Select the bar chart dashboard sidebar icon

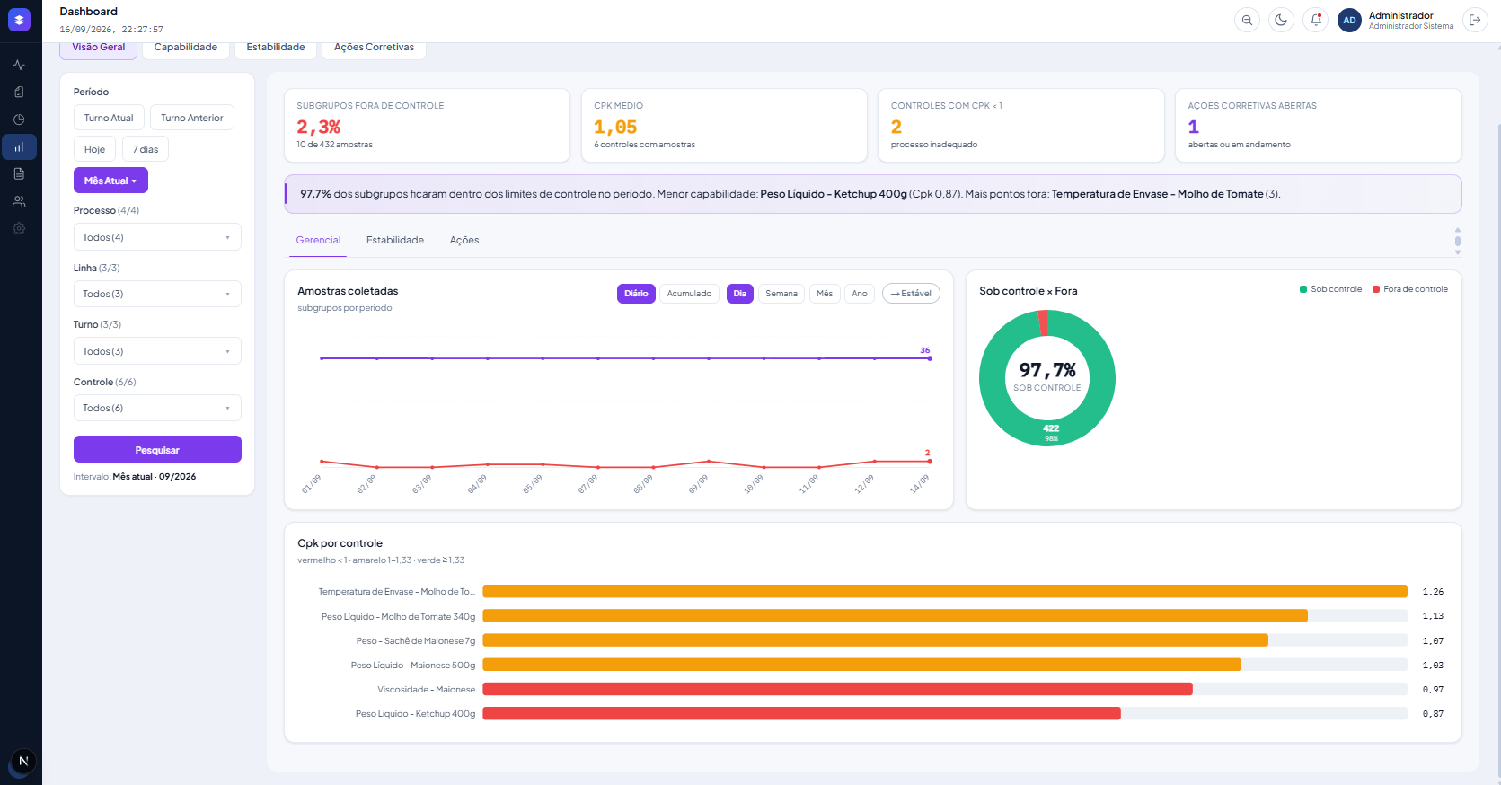tap(19, 146)
